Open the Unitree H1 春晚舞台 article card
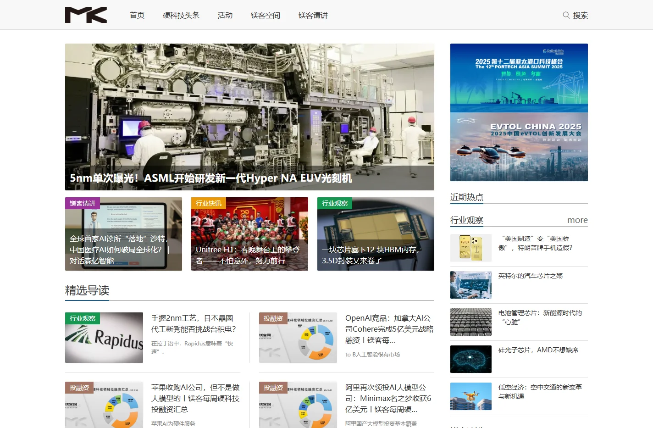This screenshot has height=428, width=653. pos(249,234)
